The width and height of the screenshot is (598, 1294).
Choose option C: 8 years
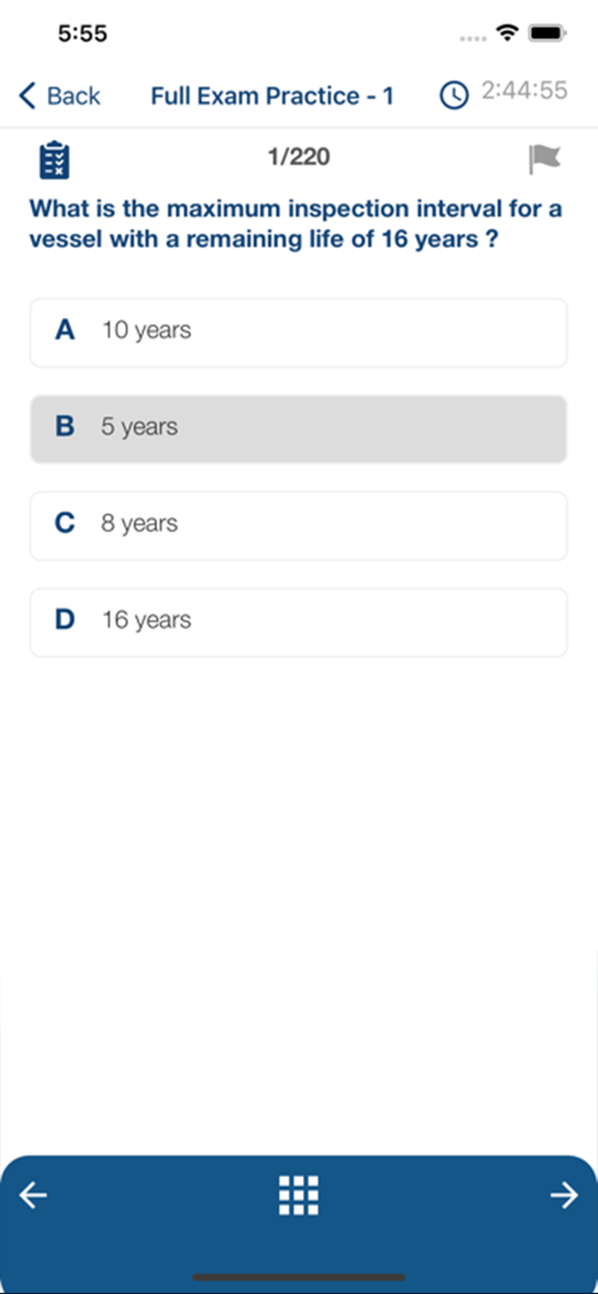[299, 526]
